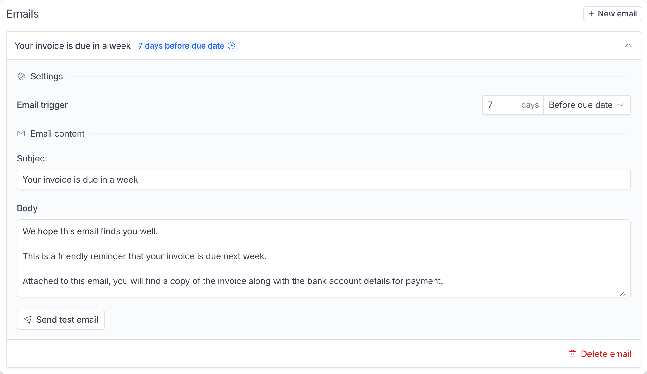The height and width of the screenshot is (374, 647).
Task: Click the red trash can icon
Action: pos(573,354)
